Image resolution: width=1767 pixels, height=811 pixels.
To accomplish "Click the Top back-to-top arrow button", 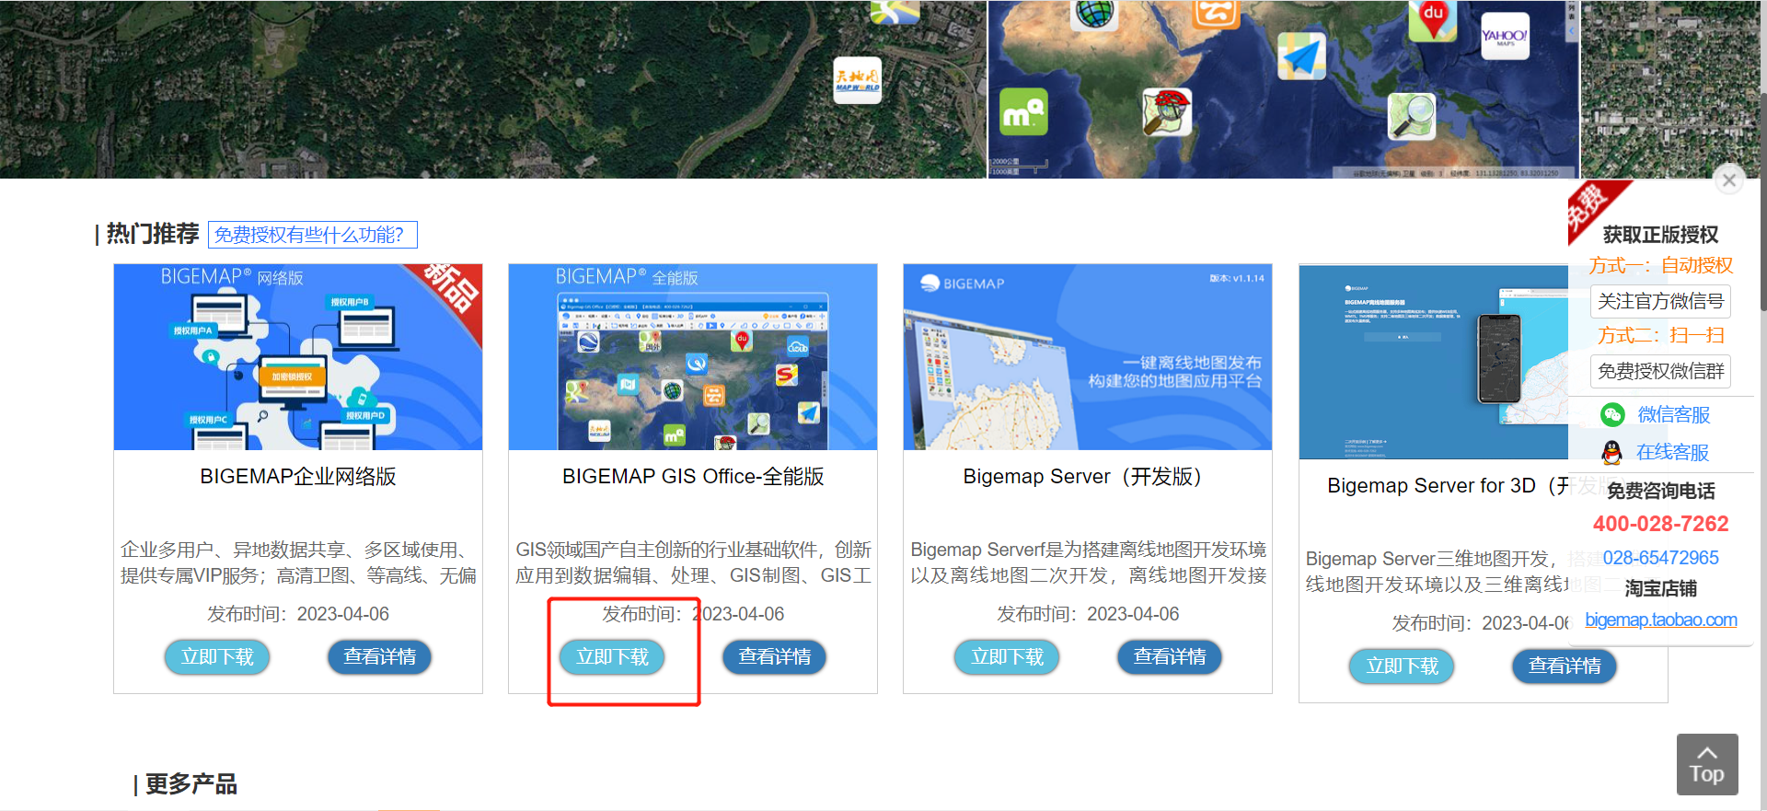I will 1706,764.
